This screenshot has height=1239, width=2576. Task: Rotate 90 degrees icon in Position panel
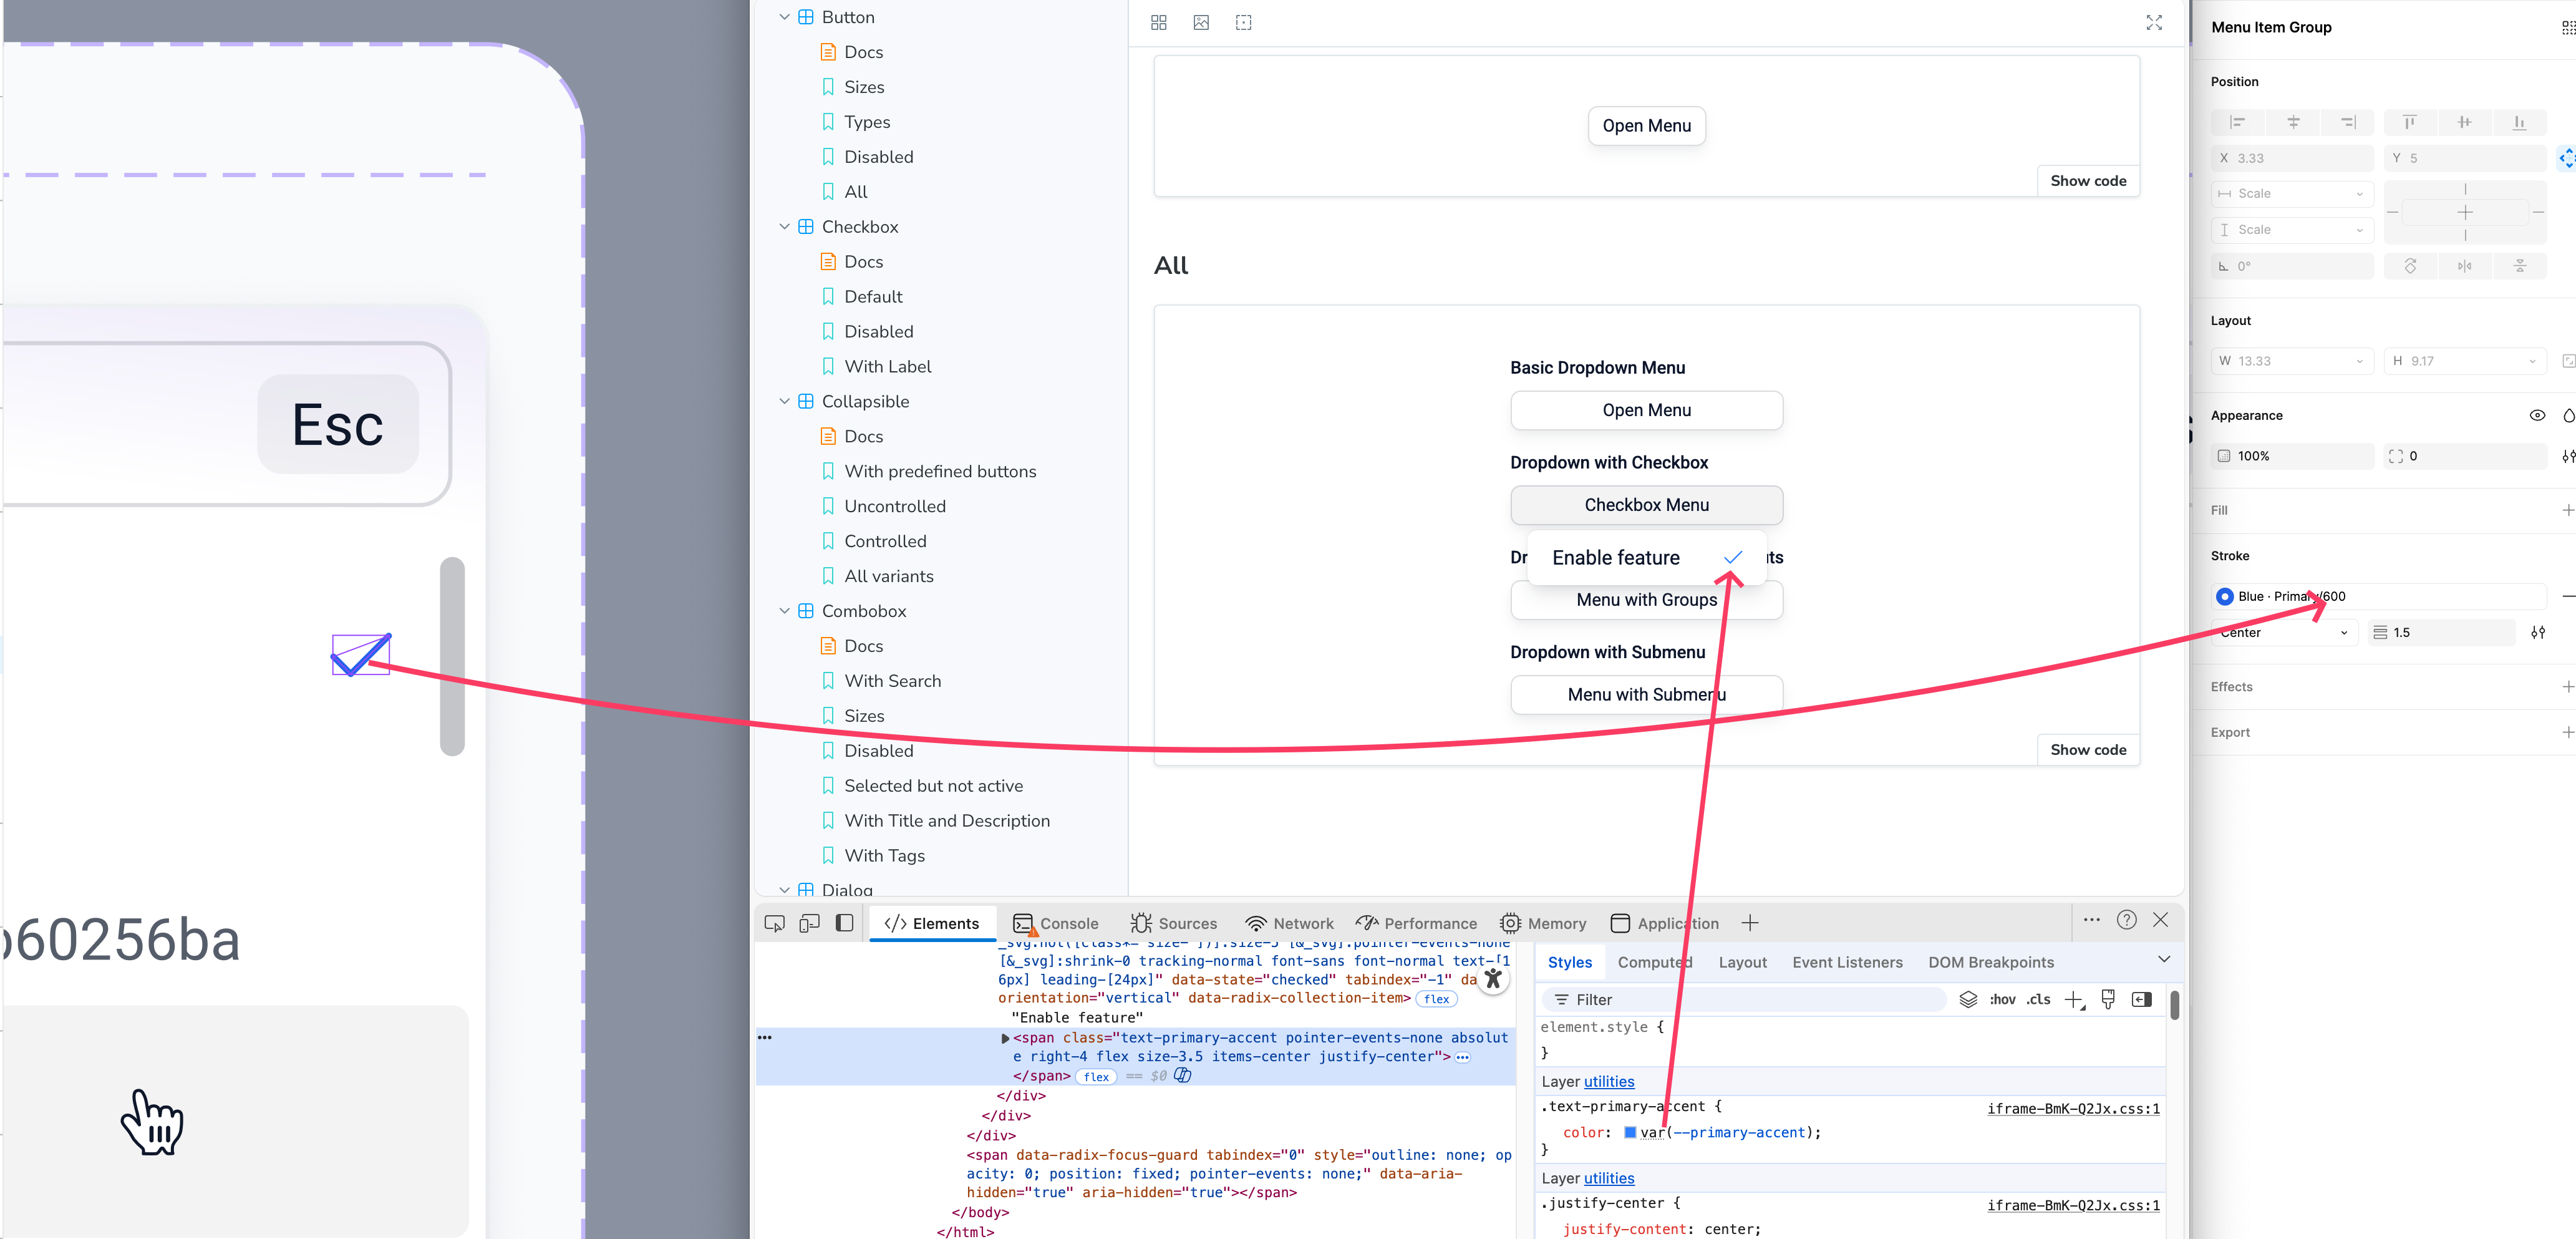[x=2410, y=266]
